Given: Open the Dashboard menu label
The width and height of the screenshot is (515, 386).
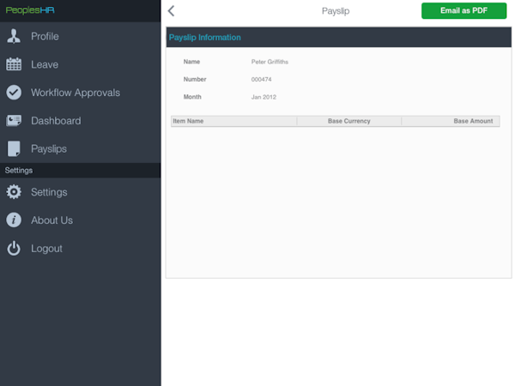Looking at the screenshot, I should pyautogui.click(x=56, y=121).
